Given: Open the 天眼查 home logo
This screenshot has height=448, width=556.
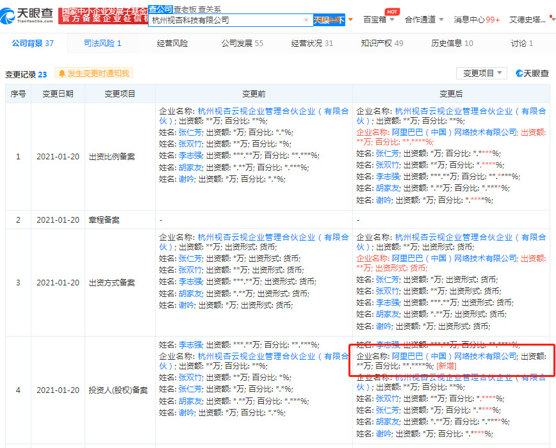Looking at the screenshot, I should point(27,15).
